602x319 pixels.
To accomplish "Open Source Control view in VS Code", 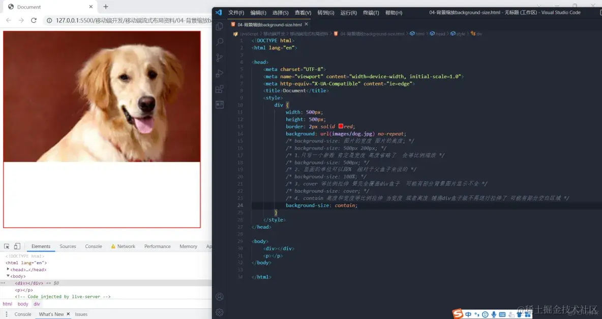I will 220,57.
